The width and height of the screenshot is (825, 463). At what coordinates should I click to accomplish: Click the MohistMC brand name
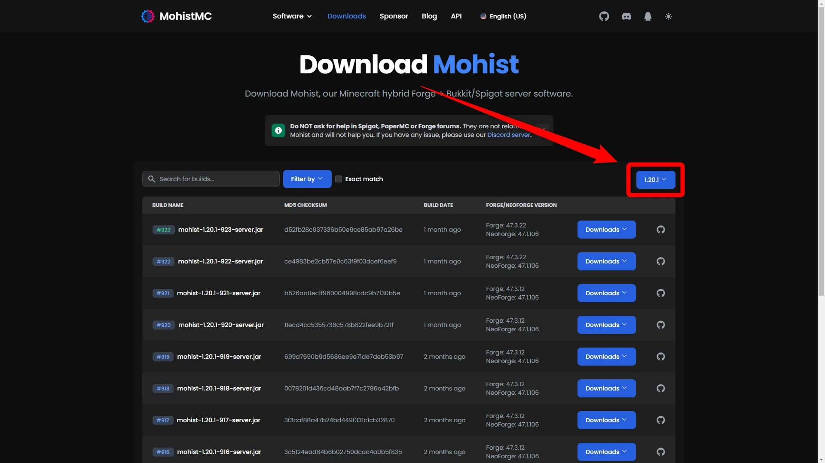(x=186, y=16)
